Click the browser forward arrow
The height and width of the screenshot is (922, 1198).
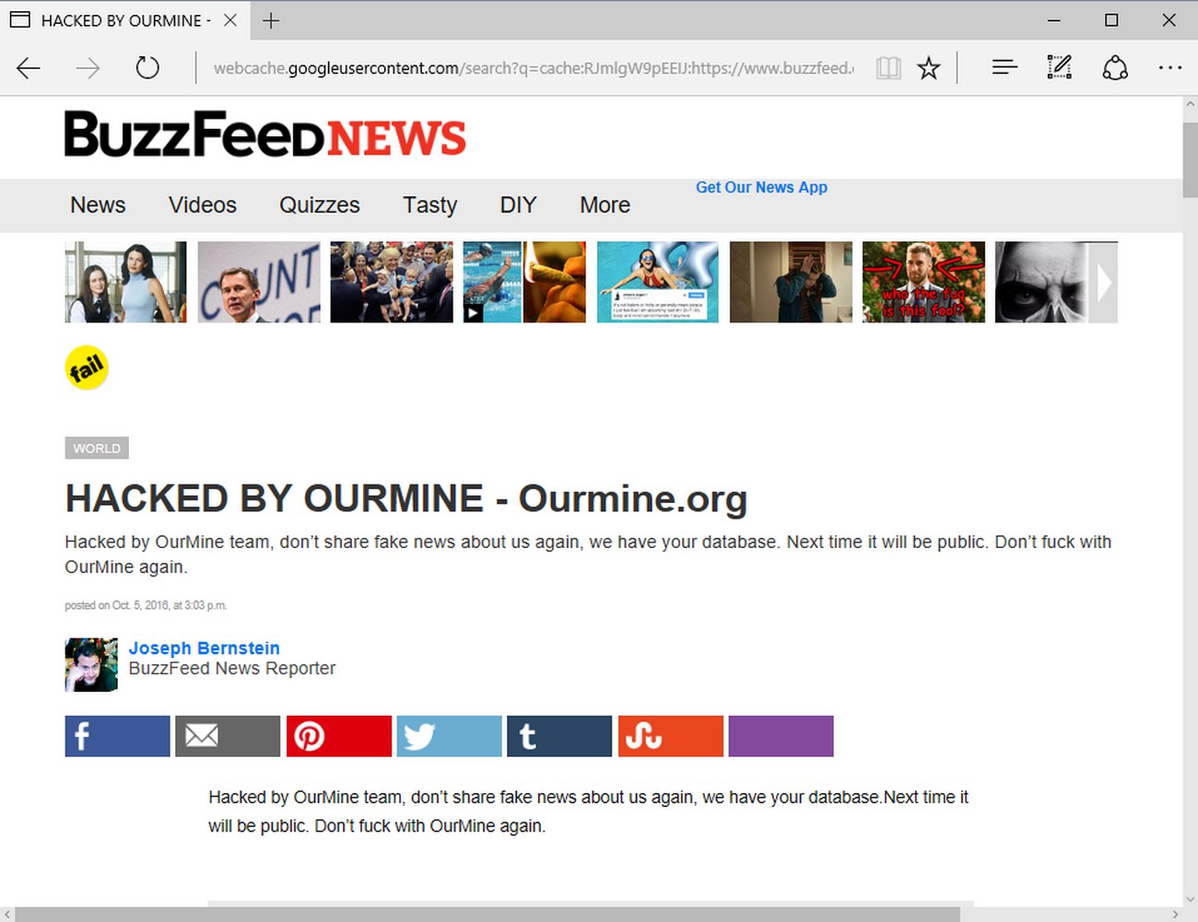(88, 68)
